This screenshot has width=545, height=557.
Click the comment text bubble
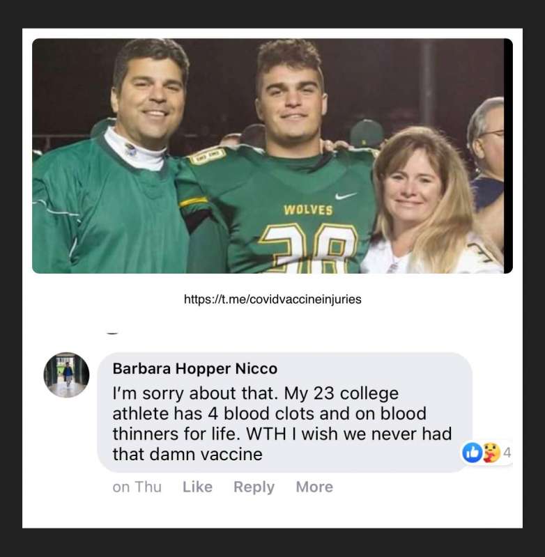click(x=285, y=412)
